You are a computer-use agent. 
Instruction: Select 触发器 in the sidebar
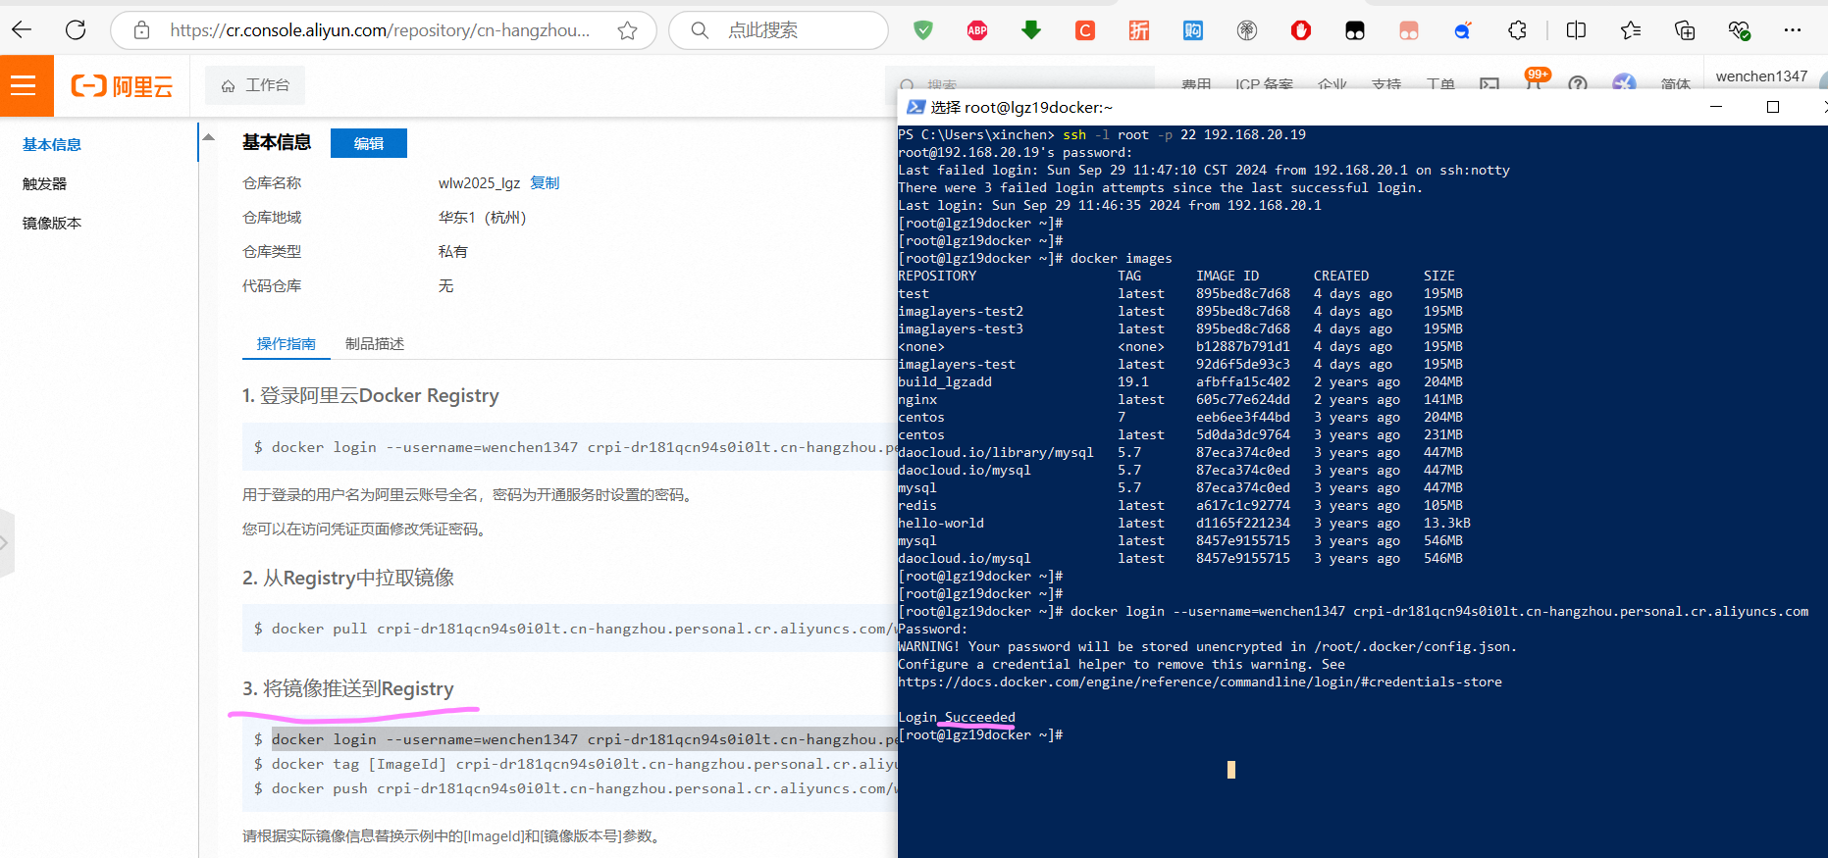click(45, 183)
